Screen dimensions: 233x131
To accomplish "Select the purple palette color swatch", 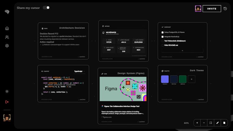I will (x=165, y=79).
